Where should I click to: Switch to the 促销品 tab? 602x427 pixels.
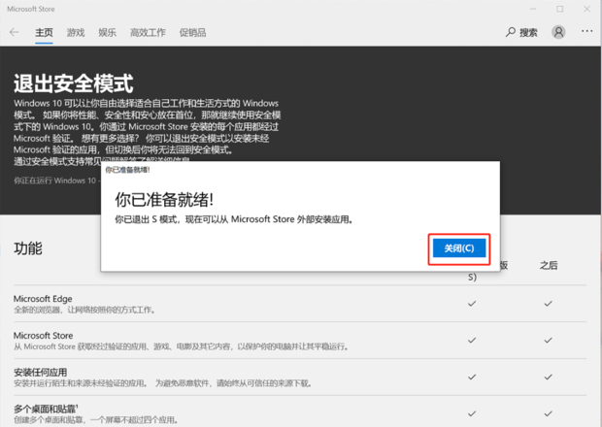192,33
